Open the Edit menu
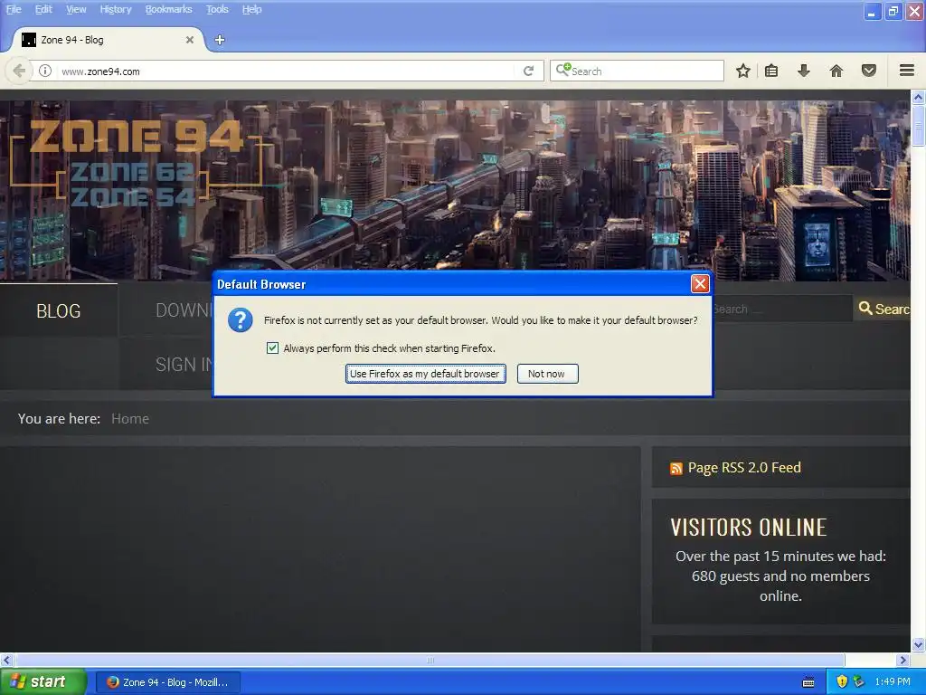The image size is (926, 695). click(43, 9)
